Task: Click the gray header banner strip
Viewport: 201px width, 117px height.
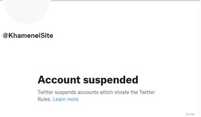Action: tap(125, 1)
